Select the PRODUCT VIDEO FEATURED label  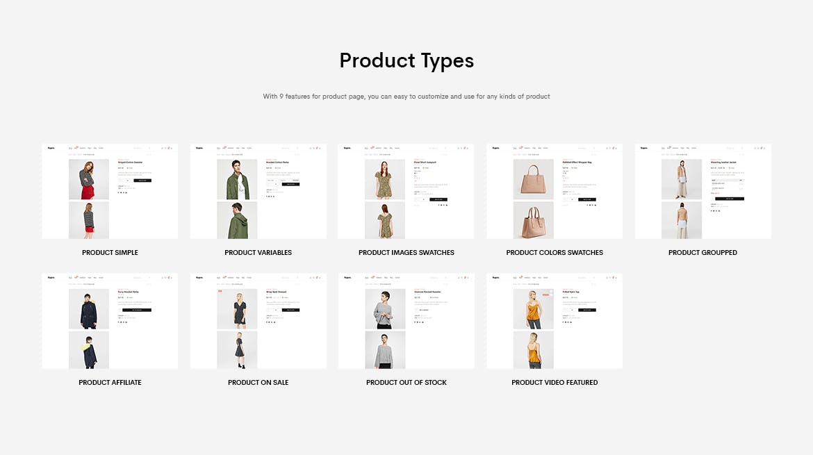coord(555,383)
